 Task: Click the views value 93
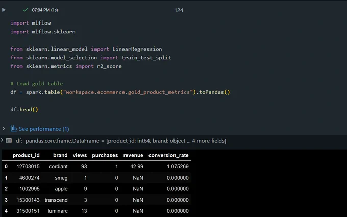coord(84,166)
